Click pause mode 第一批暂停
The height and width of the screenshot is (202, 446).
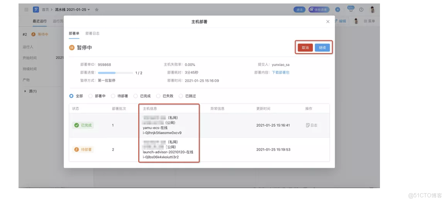pos(107,80)
